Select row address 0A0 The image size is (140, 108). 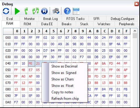coord(8,102)
